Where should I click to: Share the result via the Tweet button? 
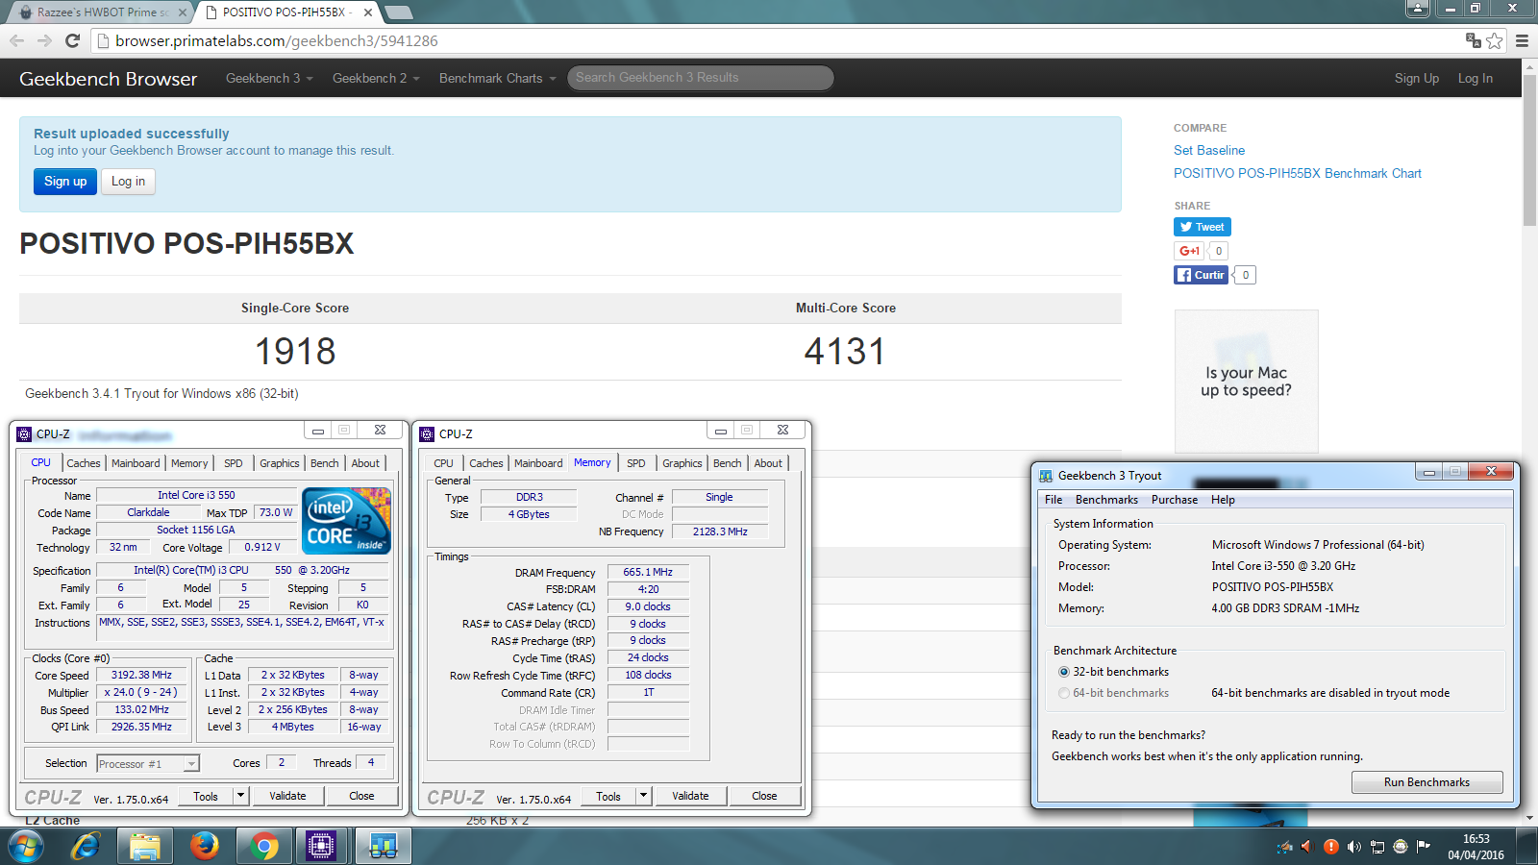click(x=1202, y=227)
